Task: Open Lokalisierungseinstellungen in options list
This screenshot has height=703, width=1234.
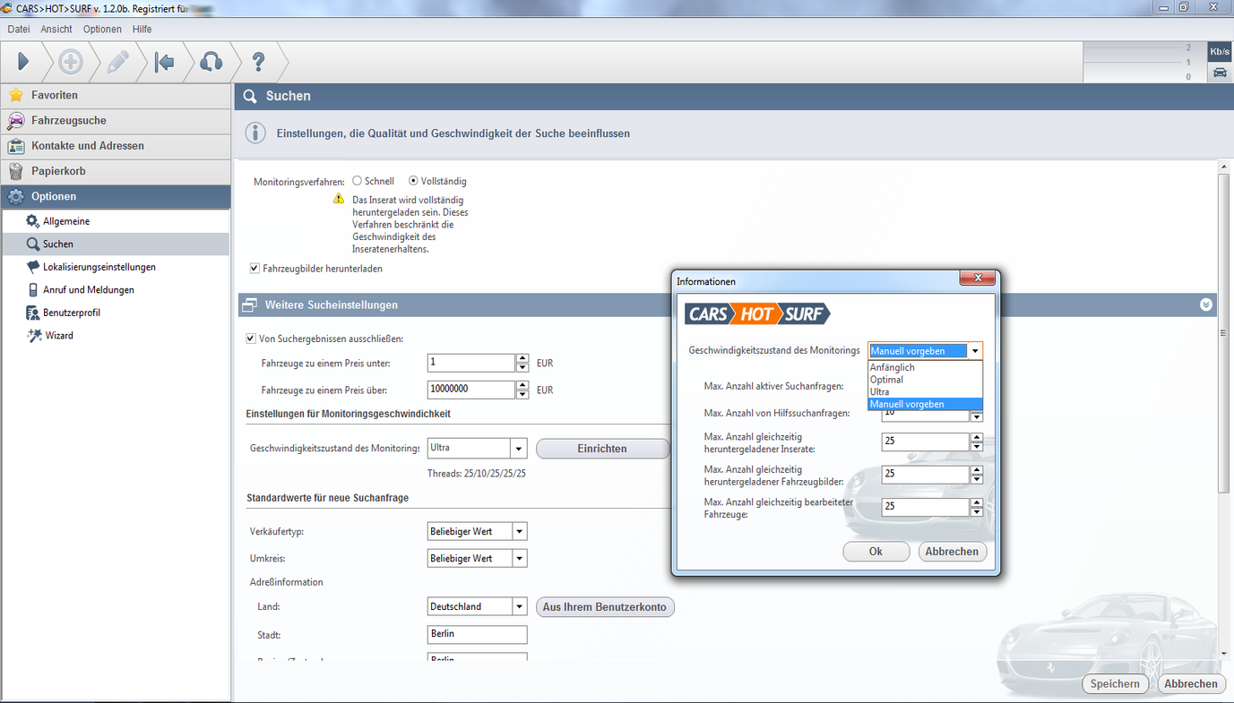Action: pos(99,267)
